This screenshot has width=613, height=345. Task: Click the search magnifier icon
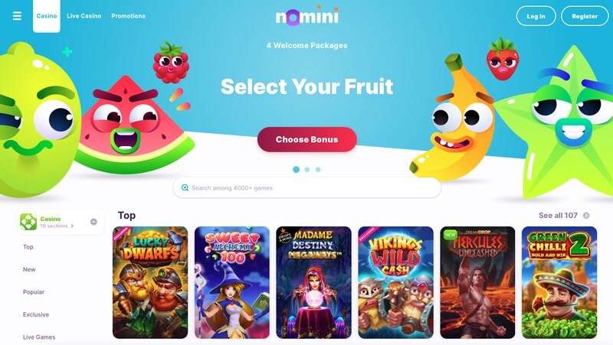[185, 187]
